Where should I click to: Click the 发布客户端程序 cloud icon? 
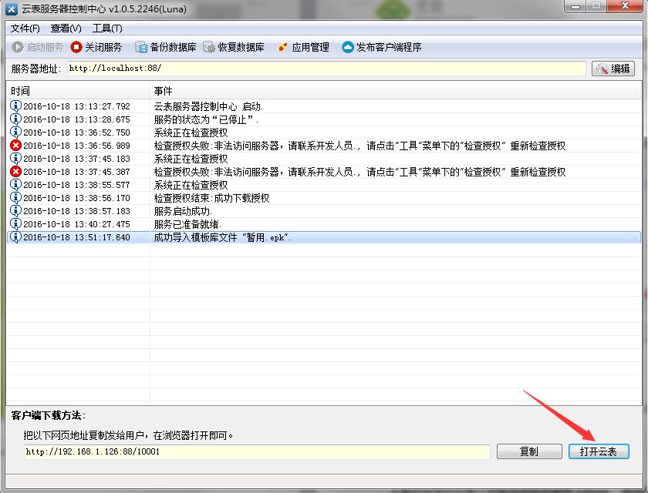point(348,47)
